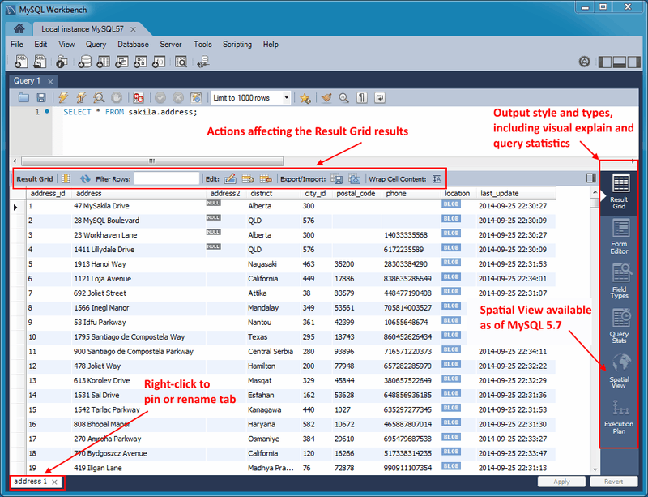648x497 pixels.
Task: Show the Execution Plan view
Action: (x=619, y=417)
